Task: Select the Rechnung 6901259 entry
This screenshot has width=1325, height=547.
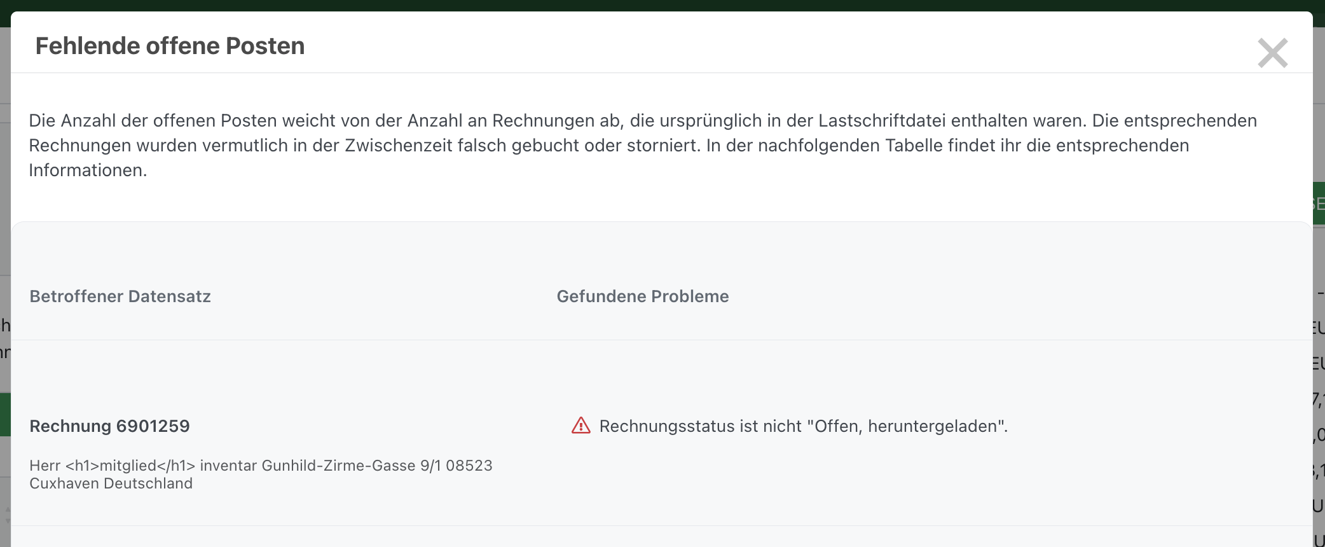Action: (109, 426)
